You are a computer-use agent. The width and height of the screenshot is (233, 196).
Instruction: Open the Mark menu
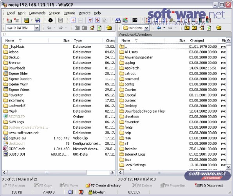pyautogui.click(x=22, y=13)
